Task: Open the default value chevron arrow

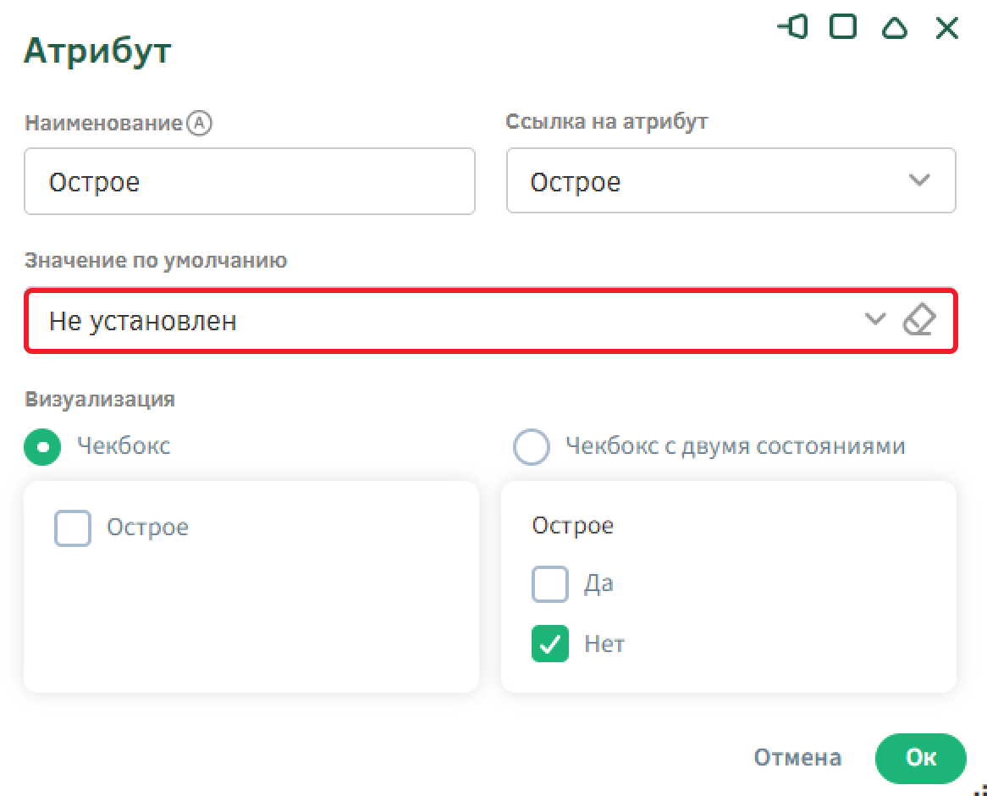Action: coord(874,320)
